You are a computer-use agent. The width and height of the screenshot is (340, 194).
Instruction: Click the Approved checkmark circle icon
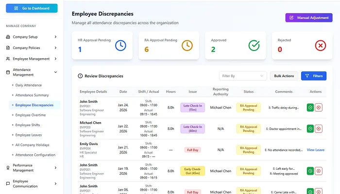tap(254, 46)
